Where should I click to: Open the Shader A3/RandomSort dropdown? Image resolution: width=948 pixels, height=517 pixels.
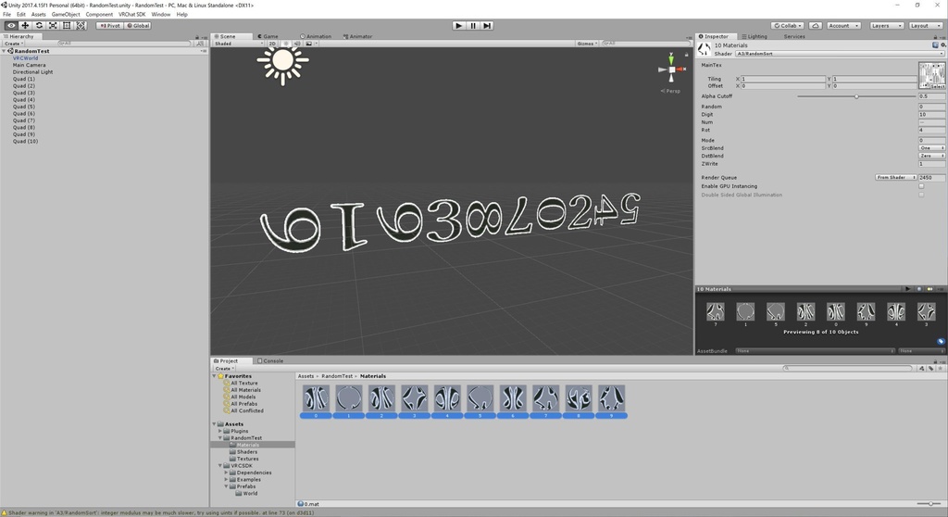(x=839, y=54)
